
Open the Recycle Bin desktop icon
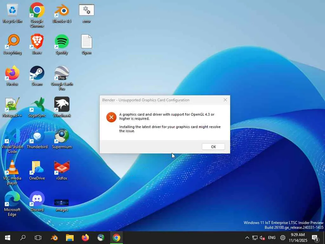click(x=12, y=13)
